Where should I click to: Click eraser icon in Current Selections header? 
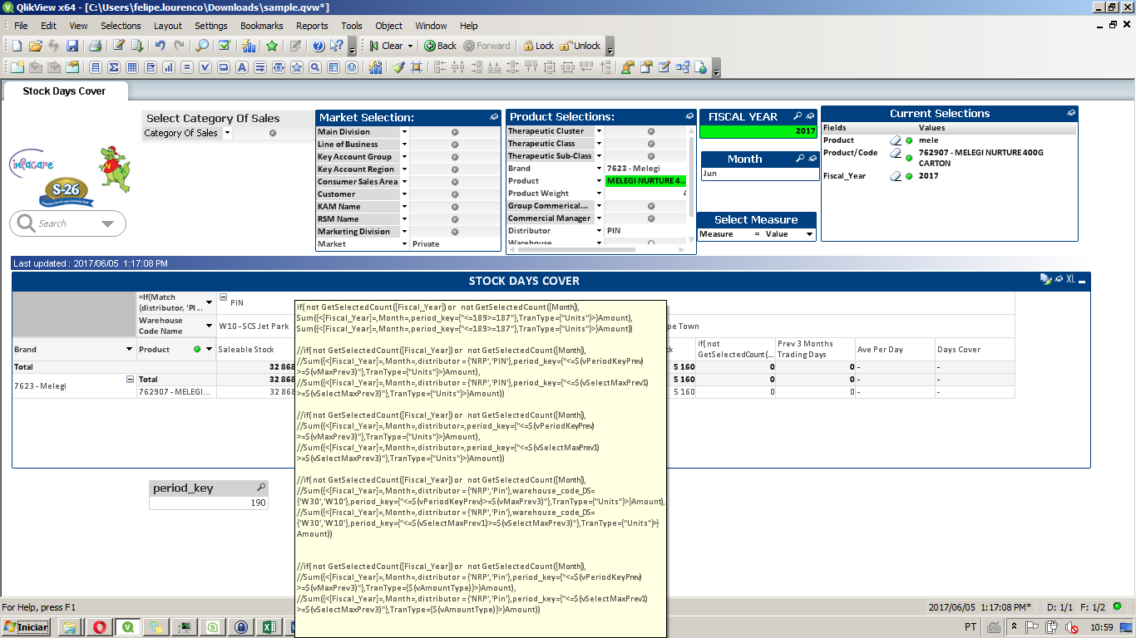pyautogui.click(x=1071, y=113)
